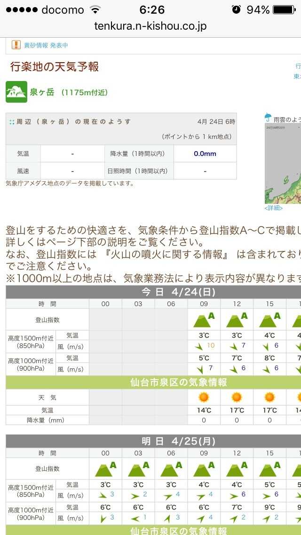The width and height of the screenshot is (301, 535).
Task: Tap the yellow sand warning icon
Action: pos(16,45)
